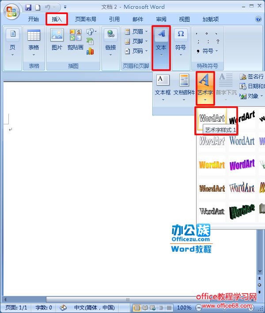Expand the 页 pages dropdown
265x313 pixels.
[x=12, y=55]
